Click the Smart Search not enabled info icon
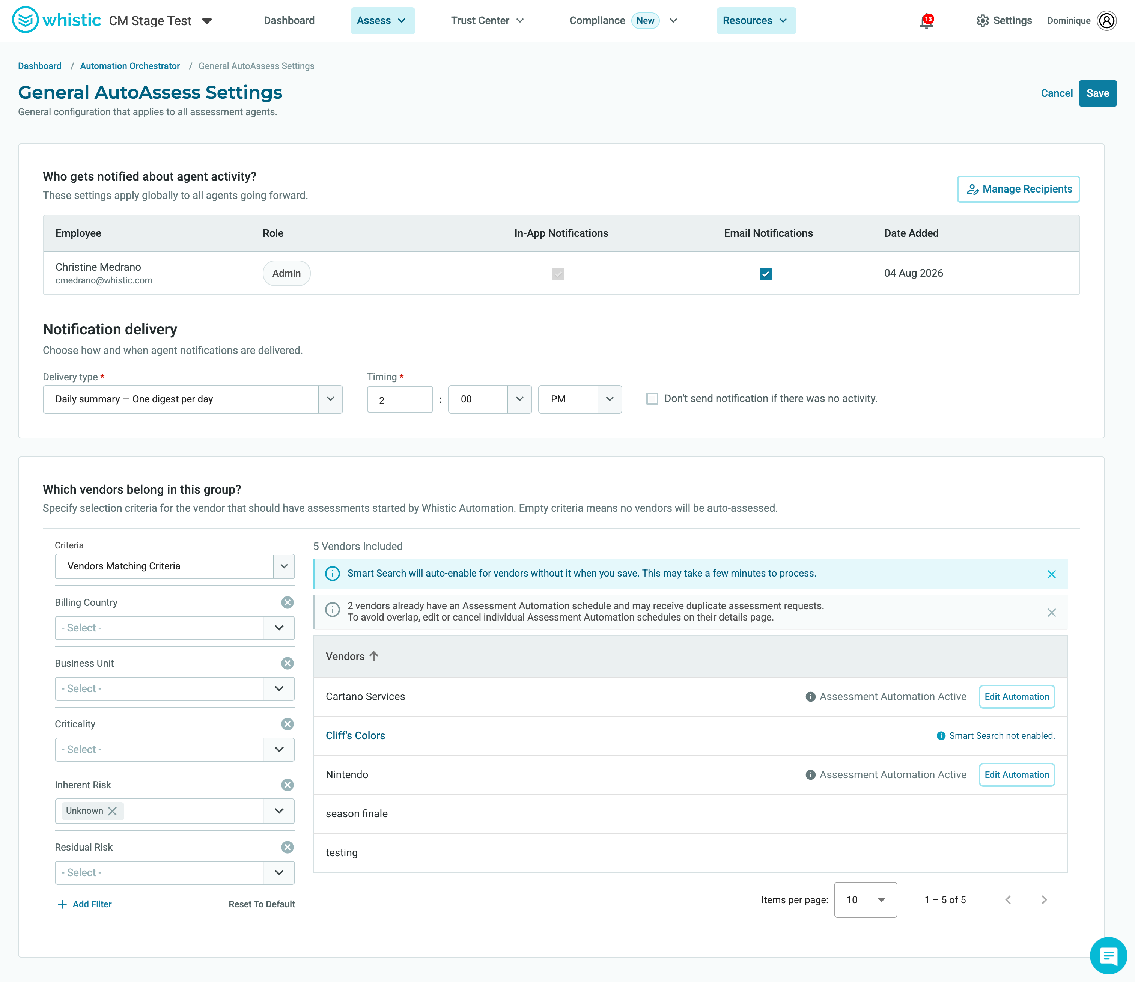The width and height of the screenshot is (1135, 982). pos(941,736)
